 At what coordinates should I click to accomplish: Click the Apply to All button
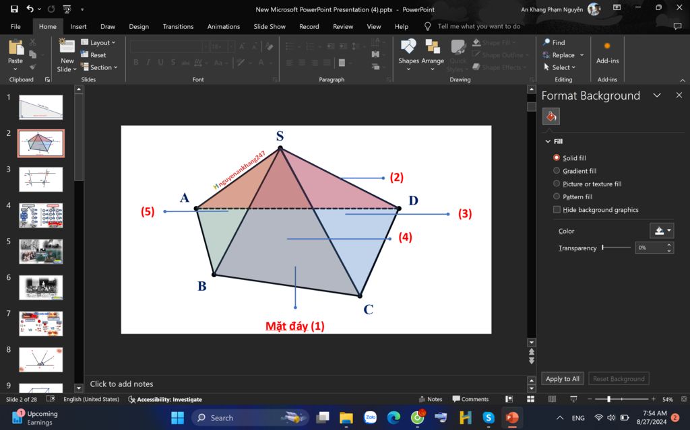pos(562,379)
